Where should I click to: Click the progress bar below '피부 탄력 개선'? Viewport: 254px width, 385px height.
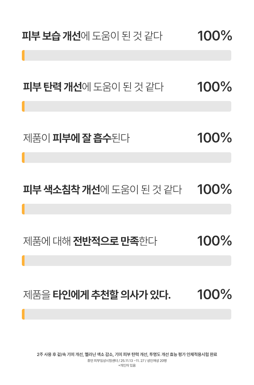[126, 106]
